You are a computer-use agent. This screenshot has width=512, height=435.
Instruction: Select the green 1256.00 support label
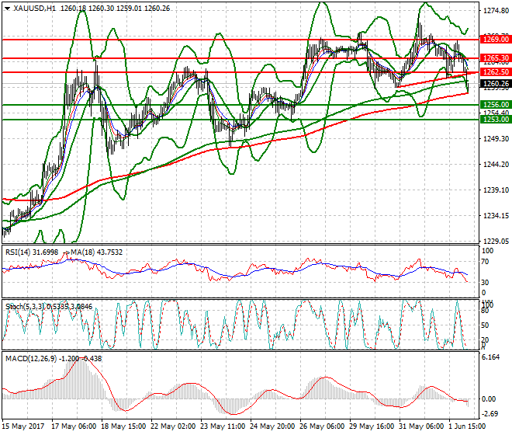496,105
